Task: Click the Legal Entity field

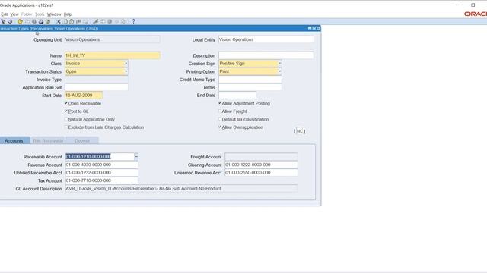Action: [x=266, y=39]
